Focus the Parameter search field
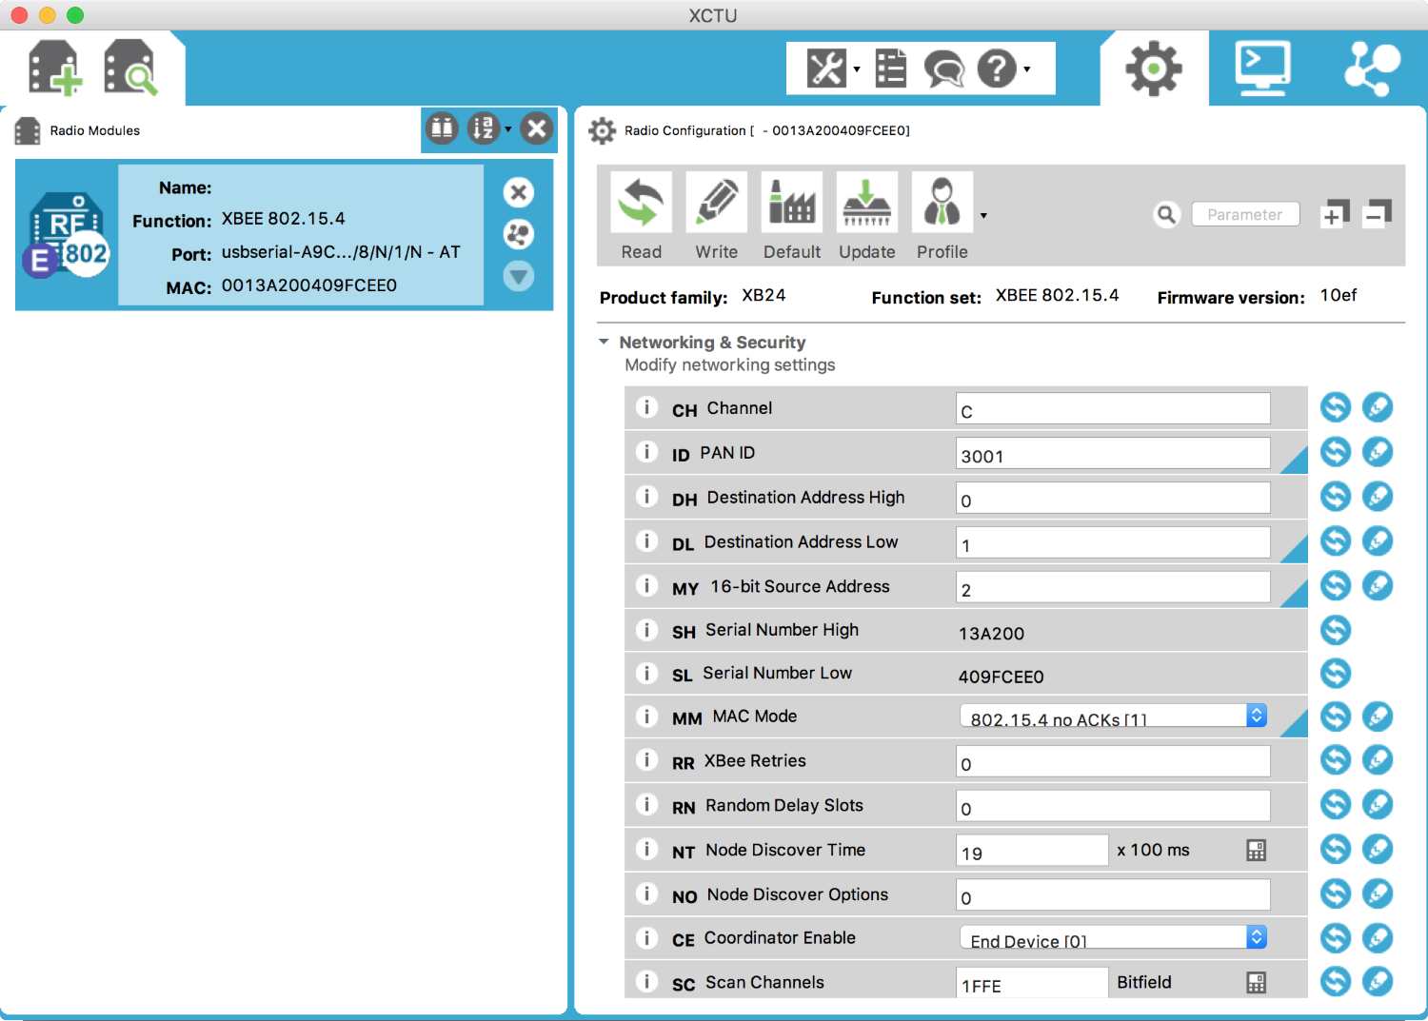The image size is (1428, 1021). click(x=1244, y=214)
